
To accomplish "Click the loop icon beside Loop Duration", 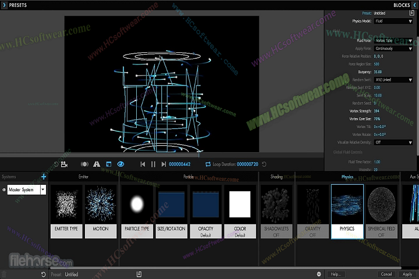I will point(208,164).
